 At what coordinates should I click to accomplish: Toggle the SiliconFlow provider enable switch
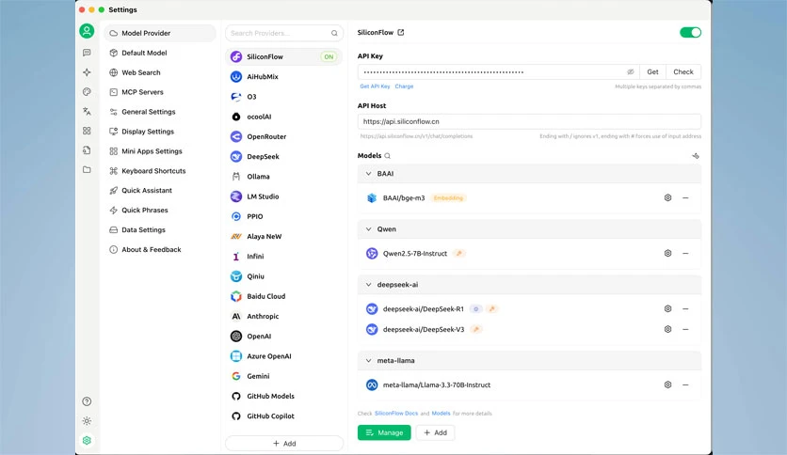click(691, 33)
